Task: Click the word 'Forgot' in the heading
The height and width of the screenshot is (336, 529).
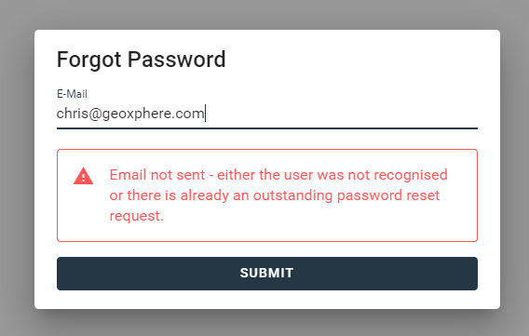Action: [x=88, y=60]
